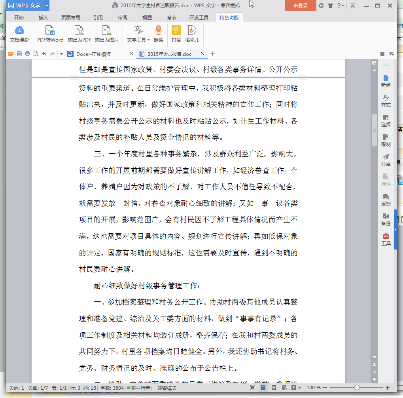Open the 页面布局 ribbon tab

tap(70, 17)
